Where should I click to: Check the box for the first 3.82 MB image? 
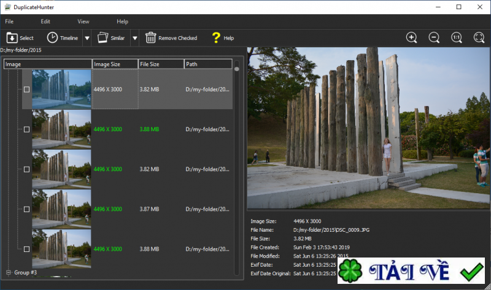click(26, 90)
